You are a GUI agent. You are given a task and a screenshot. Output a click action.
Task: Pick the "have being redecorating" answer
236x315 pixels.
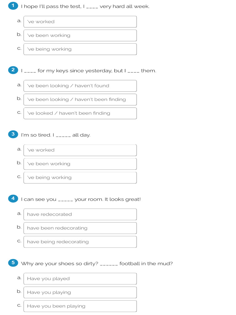pos(80,242)
